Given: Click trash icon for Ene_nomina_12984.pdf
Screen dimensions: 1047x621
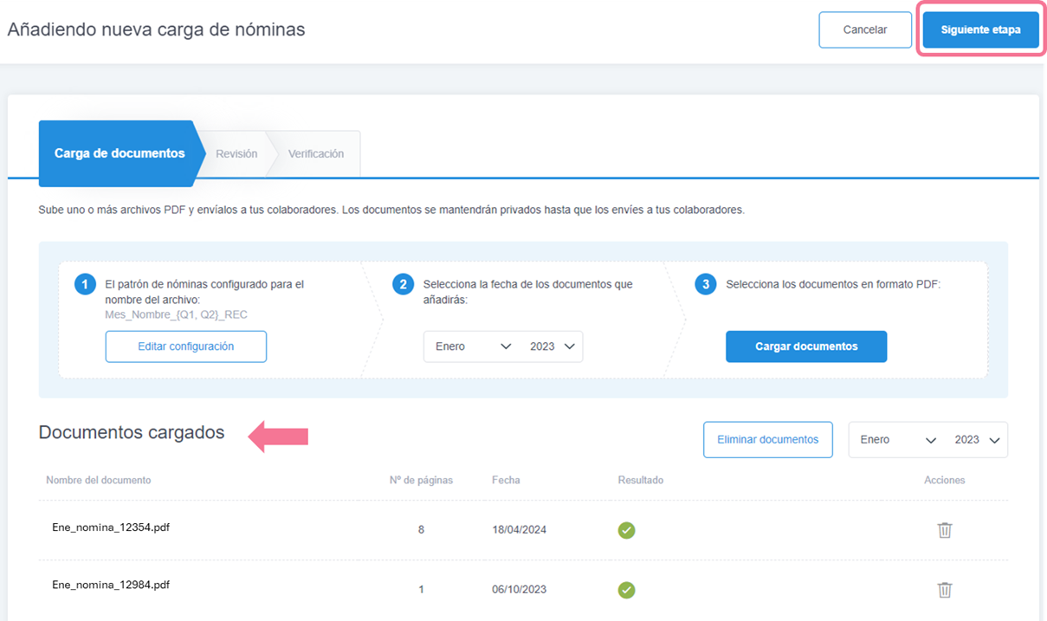Looking at the screenshot, I should [944, 590].
